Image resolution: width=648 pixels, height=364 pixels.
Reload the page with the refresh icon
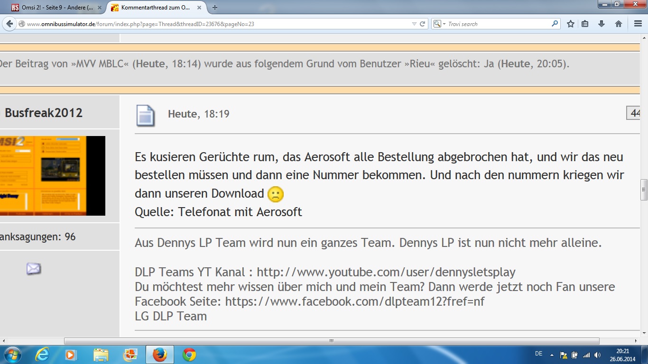click(x=422, y=24)
